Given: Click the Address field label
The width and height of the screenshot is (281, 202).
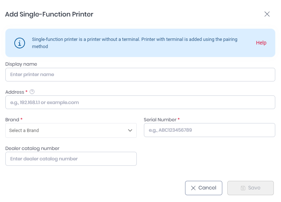Looking at the screenshot, I should [15, 92].
